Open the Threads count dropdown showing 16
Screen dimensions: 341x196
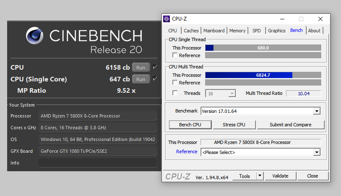click(232, 94)
